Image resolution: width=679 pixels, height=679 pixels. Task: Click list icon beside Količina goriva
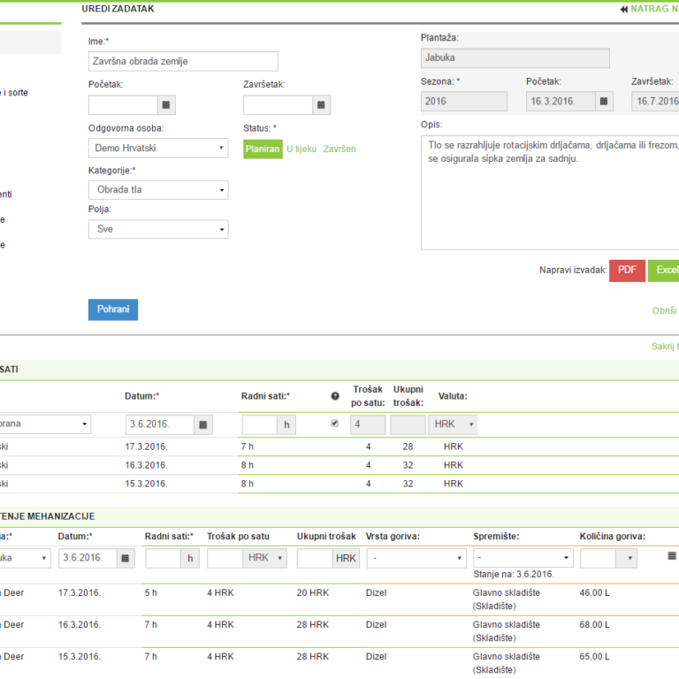coord(672,556)
